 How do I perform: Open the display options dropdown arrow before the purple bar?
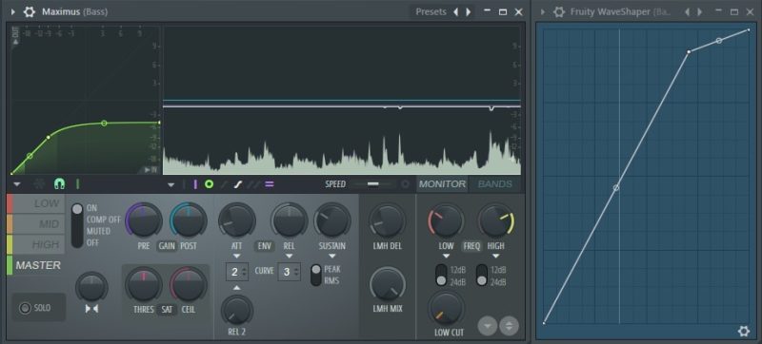tap(170, 184)
